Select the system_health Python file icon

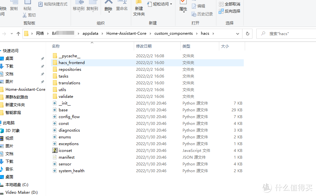click(x=54, y=171)
